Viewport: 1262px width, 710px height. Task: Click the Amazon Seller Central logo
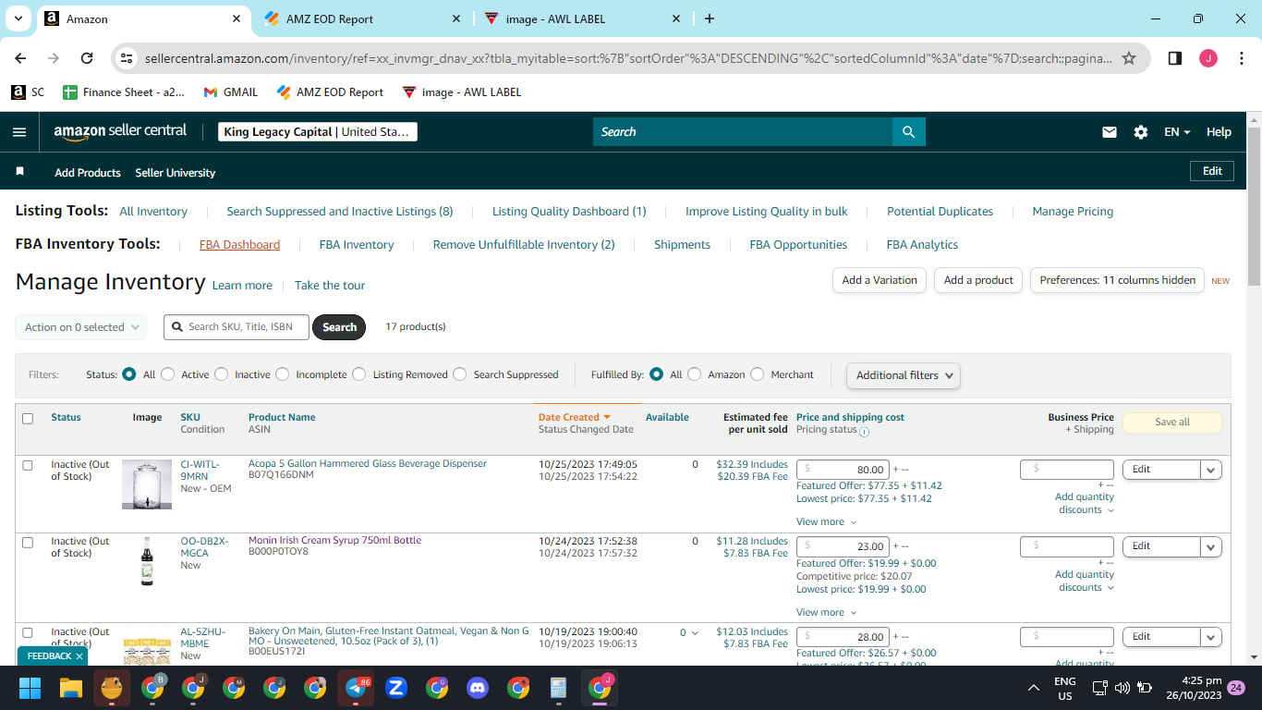(x=120, y=131)
